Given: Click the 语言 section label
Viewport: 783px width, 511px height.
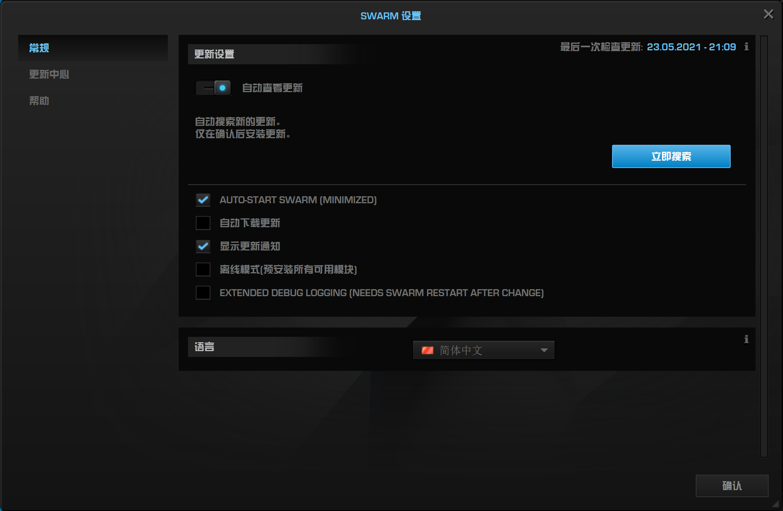Looking at the screenshot, I should [204, 347].
